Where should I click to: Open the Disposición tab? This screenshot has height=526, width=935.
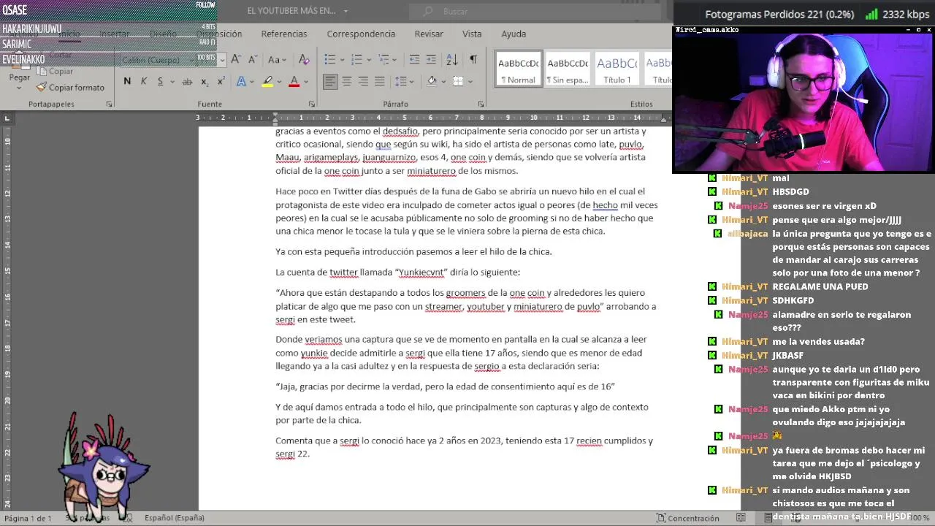tap(219, 34)
